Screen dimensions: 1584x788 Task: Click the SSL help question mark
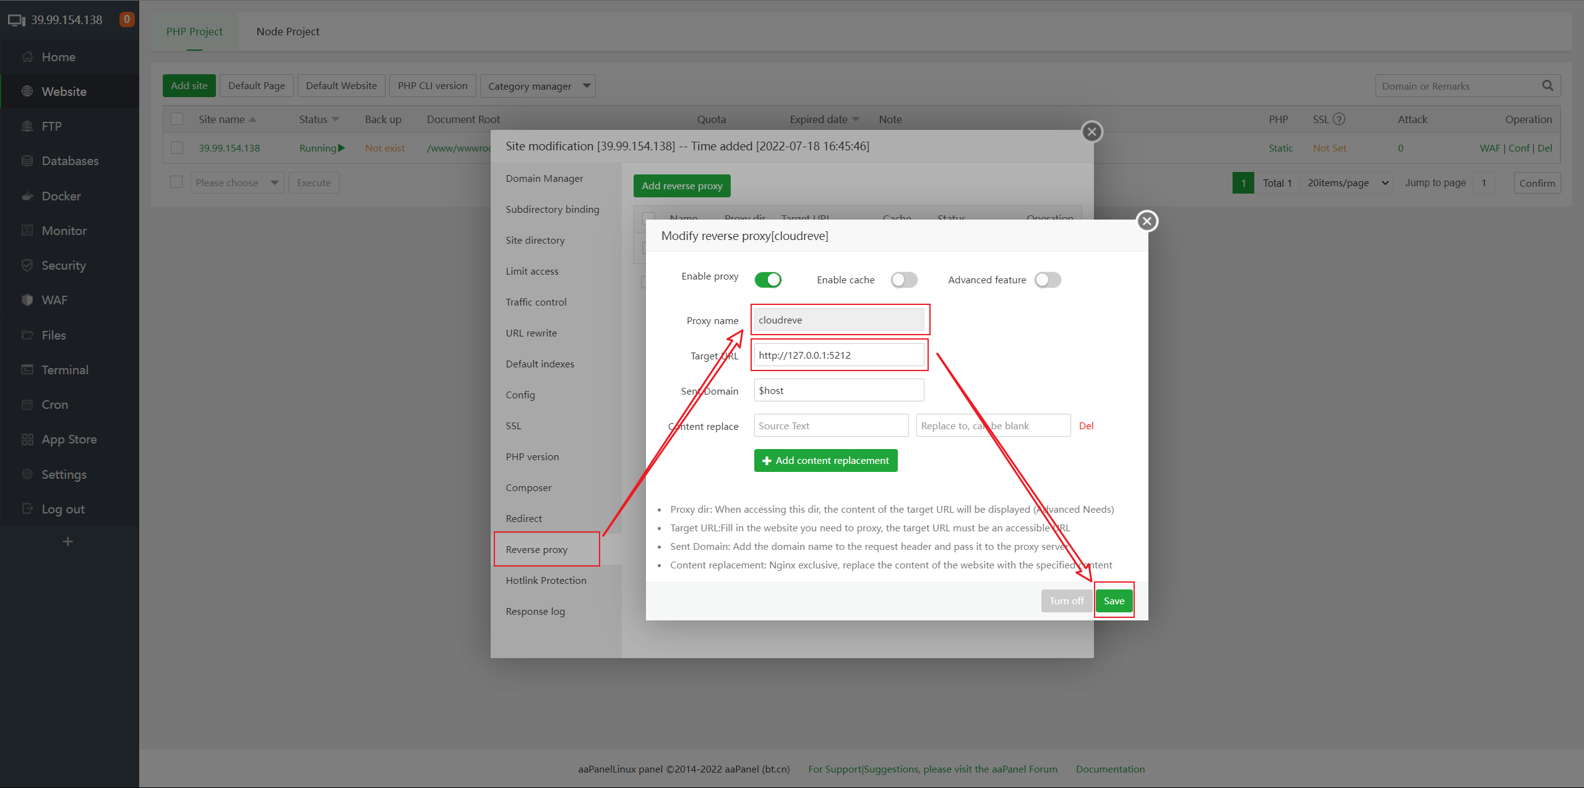(x=1339, y=119)
